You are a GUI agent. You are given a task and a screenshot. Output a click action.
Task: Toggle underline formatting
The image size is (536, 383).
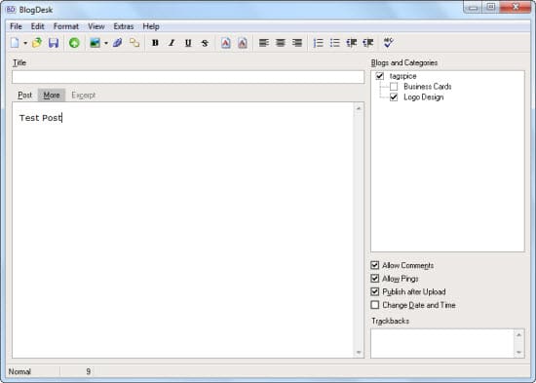click(188, 43)
